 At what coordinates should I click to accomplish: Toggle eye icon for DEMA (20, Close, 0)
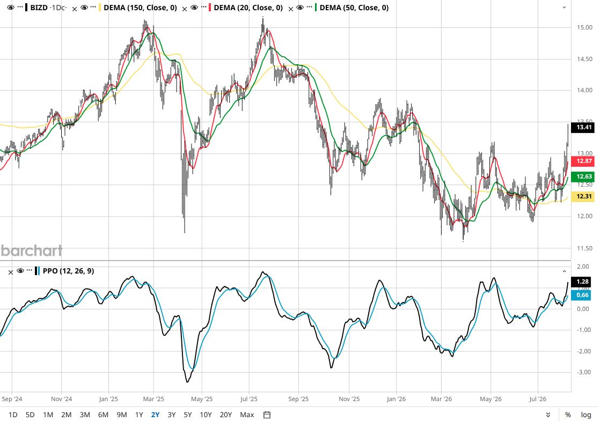pos(194,8)
